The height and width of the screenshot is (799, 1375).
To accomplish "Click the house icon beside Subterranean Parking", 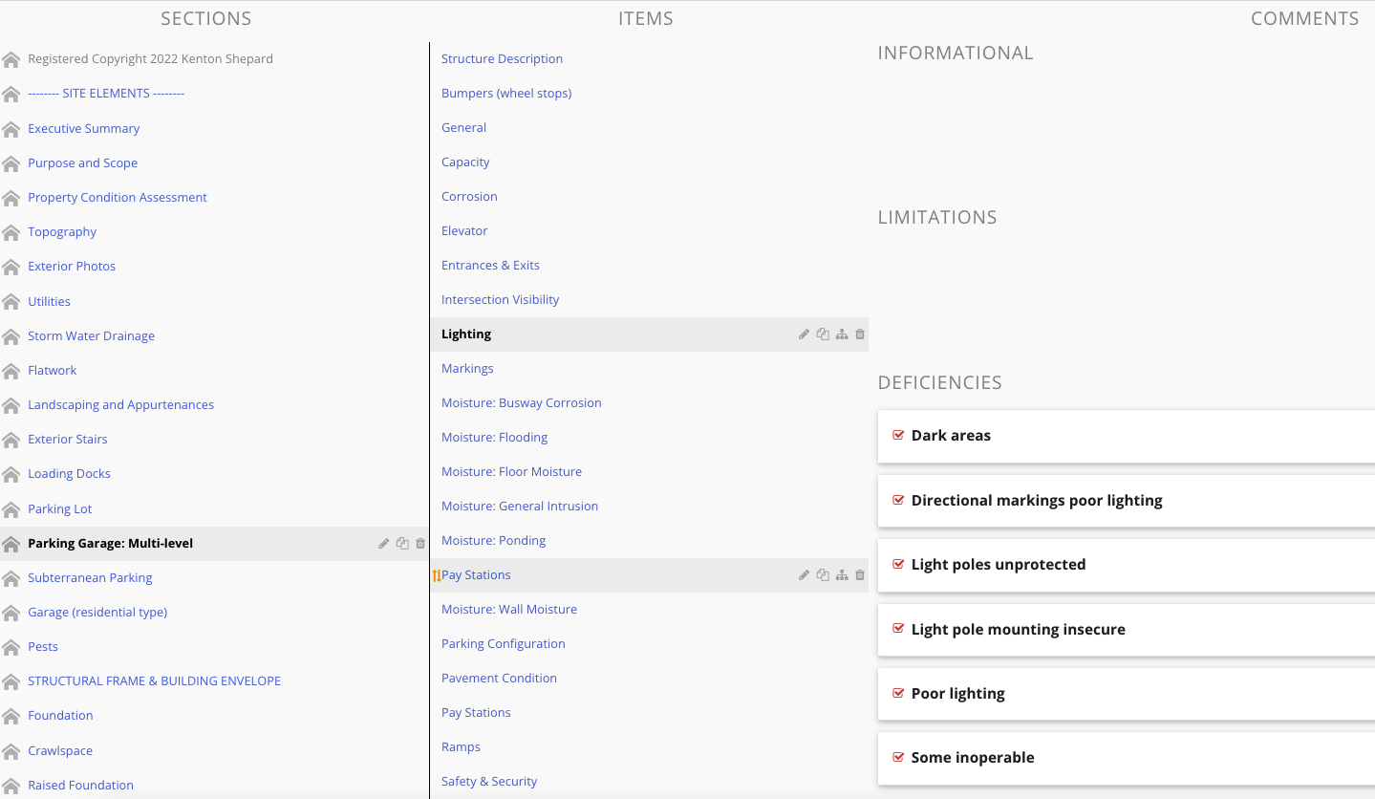I will (11, 578).
